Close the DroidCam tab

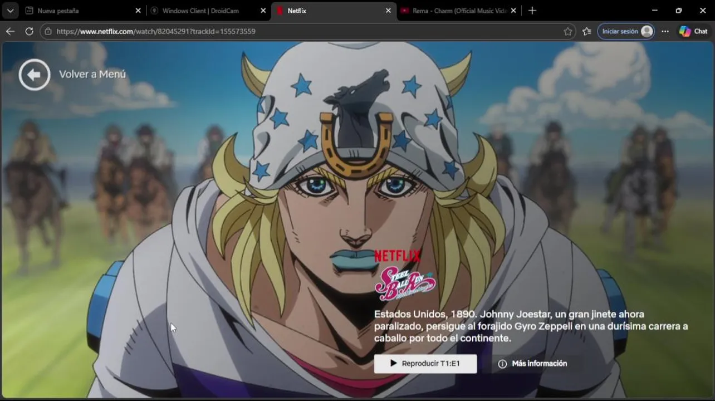click(x=263, y=11)
